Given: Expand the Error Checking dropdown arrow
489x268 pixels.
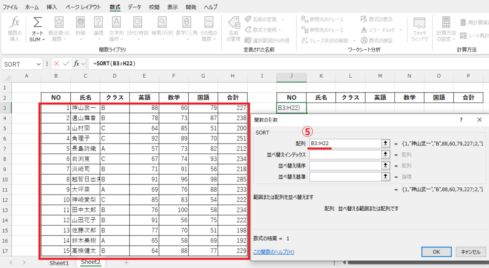Looking at the screenshot, I should tap(401, 30).
